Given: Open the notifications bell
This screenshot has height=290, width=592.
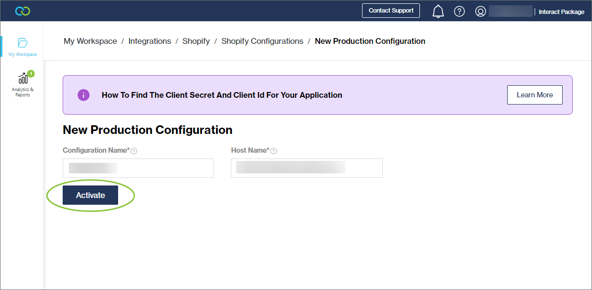Looking at the screenshot, I should coord(438,11).
